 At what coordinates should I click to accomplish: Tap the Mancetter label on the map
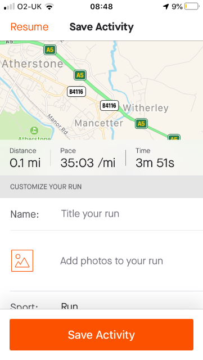99,123
